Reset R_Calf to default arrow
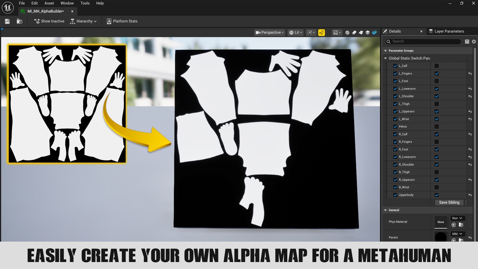The height and width of the screenshot is (269, 478). [x=470, y=134]
